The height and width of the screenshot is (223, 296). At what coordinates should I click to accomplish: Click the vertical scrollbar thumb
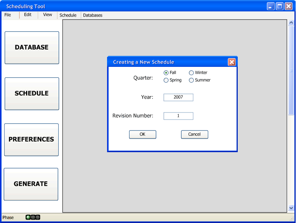pos(291,70)
